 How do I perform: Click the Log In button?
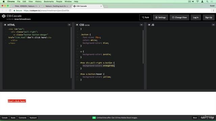(196, 17)
